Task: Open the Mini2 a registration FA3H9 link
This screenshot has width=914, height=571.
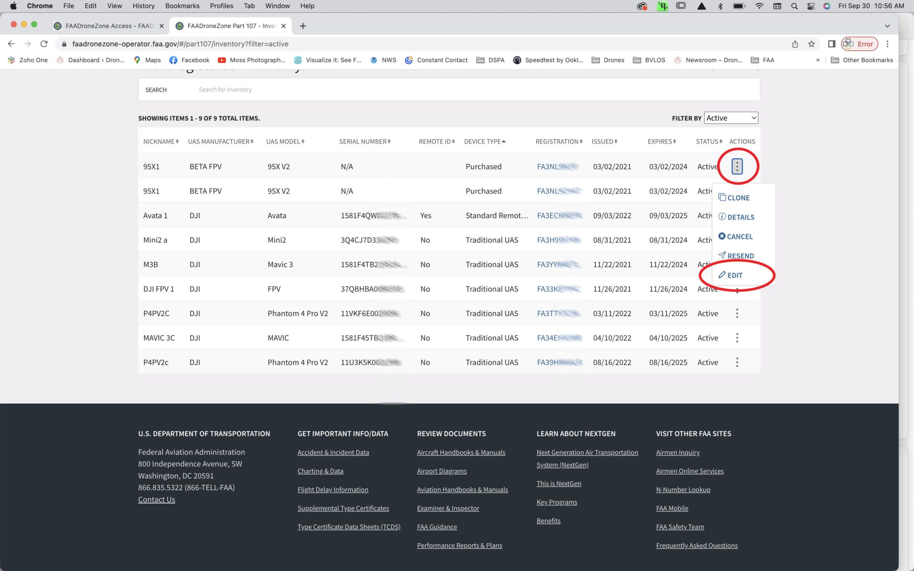Action: point(558,240)
